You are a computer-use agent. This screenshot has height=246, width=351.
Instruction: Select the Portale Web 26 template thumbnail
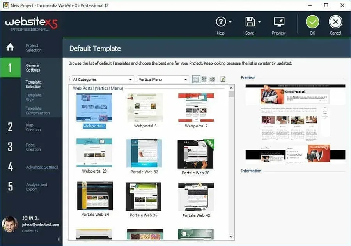[195, 154]
